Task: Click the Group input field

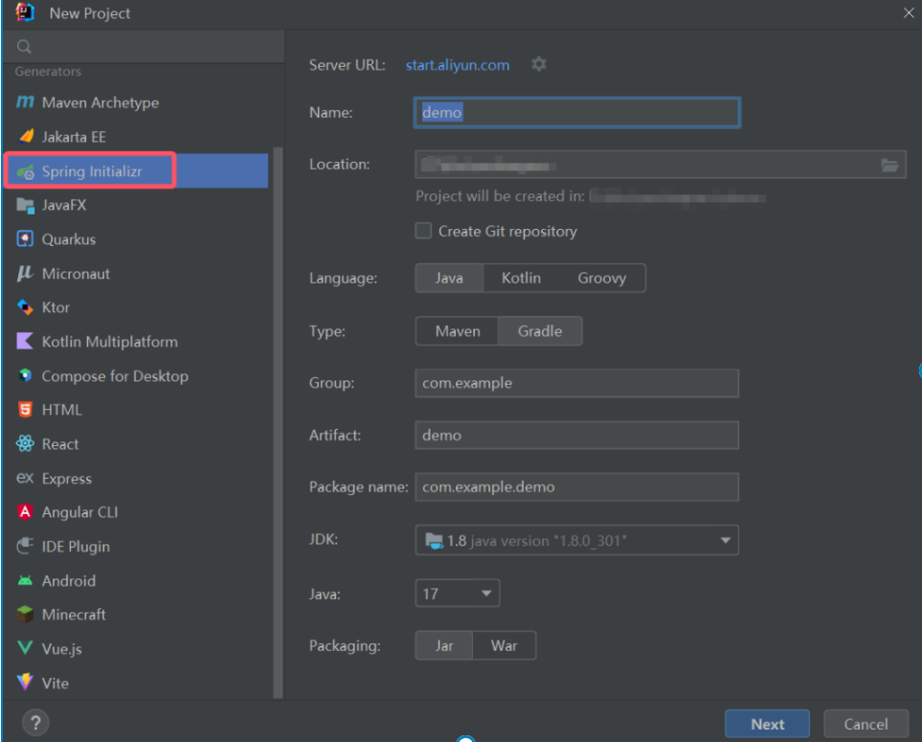Action: [x=576, y=383]
